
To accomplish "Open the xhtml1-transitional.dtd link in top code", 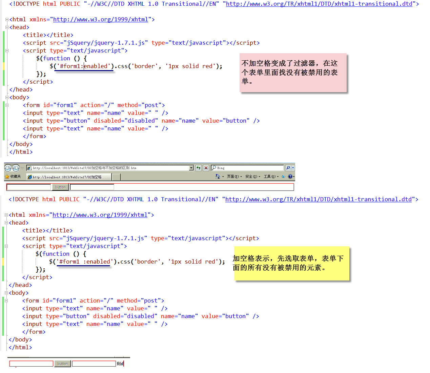I will [319, 4].
